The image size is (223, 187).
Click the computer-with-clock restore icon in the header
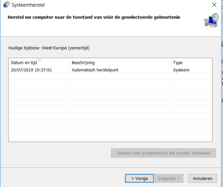[x=211, y=20]
